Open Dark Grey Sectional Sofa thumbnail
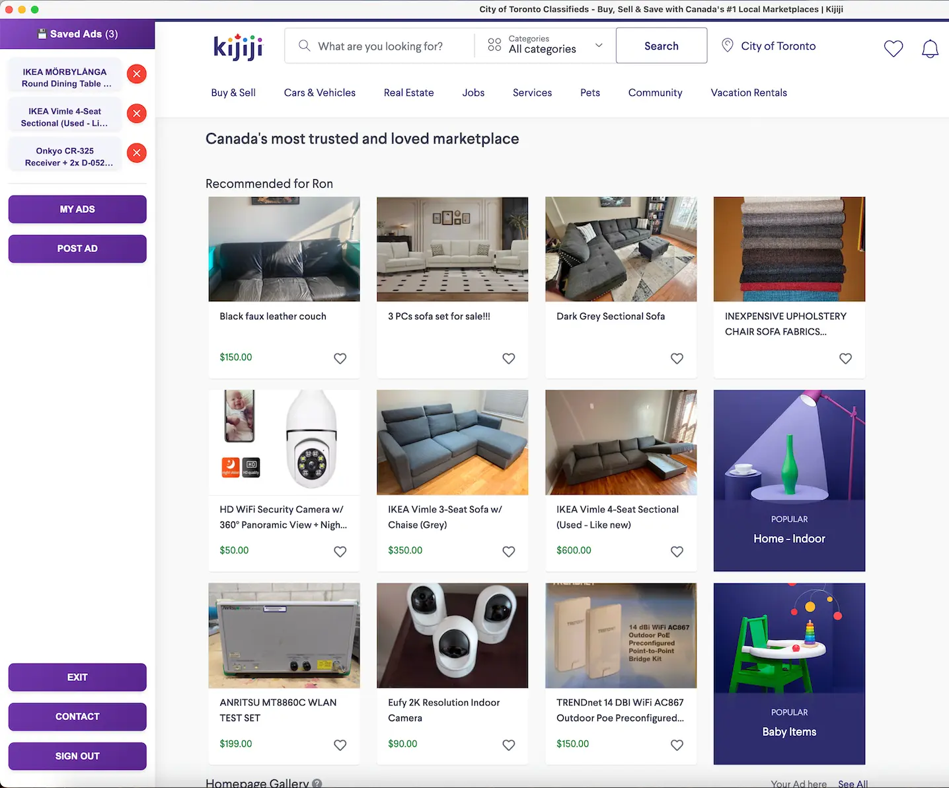Screen dimensions: 949x788 [621, 249]
